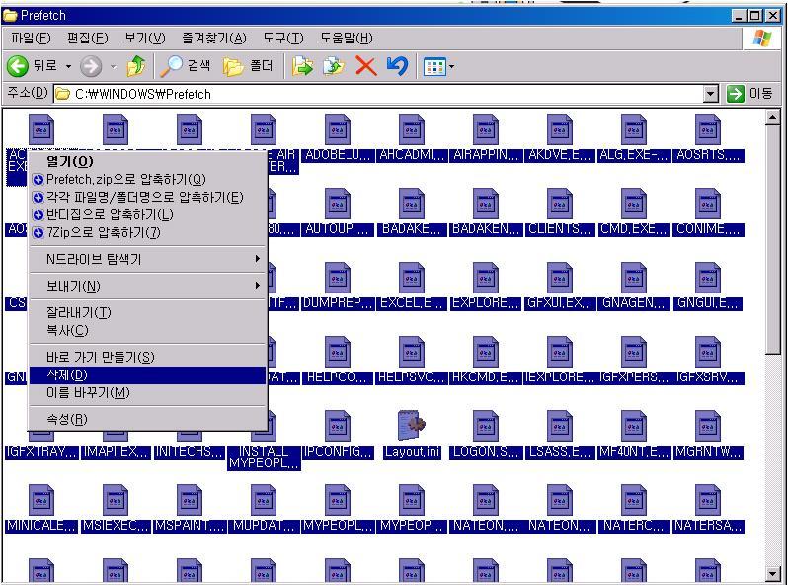Click the Back (뒤로) arrow button
Viewport: 788px width, 586px height.
click(x=18, y=66)
